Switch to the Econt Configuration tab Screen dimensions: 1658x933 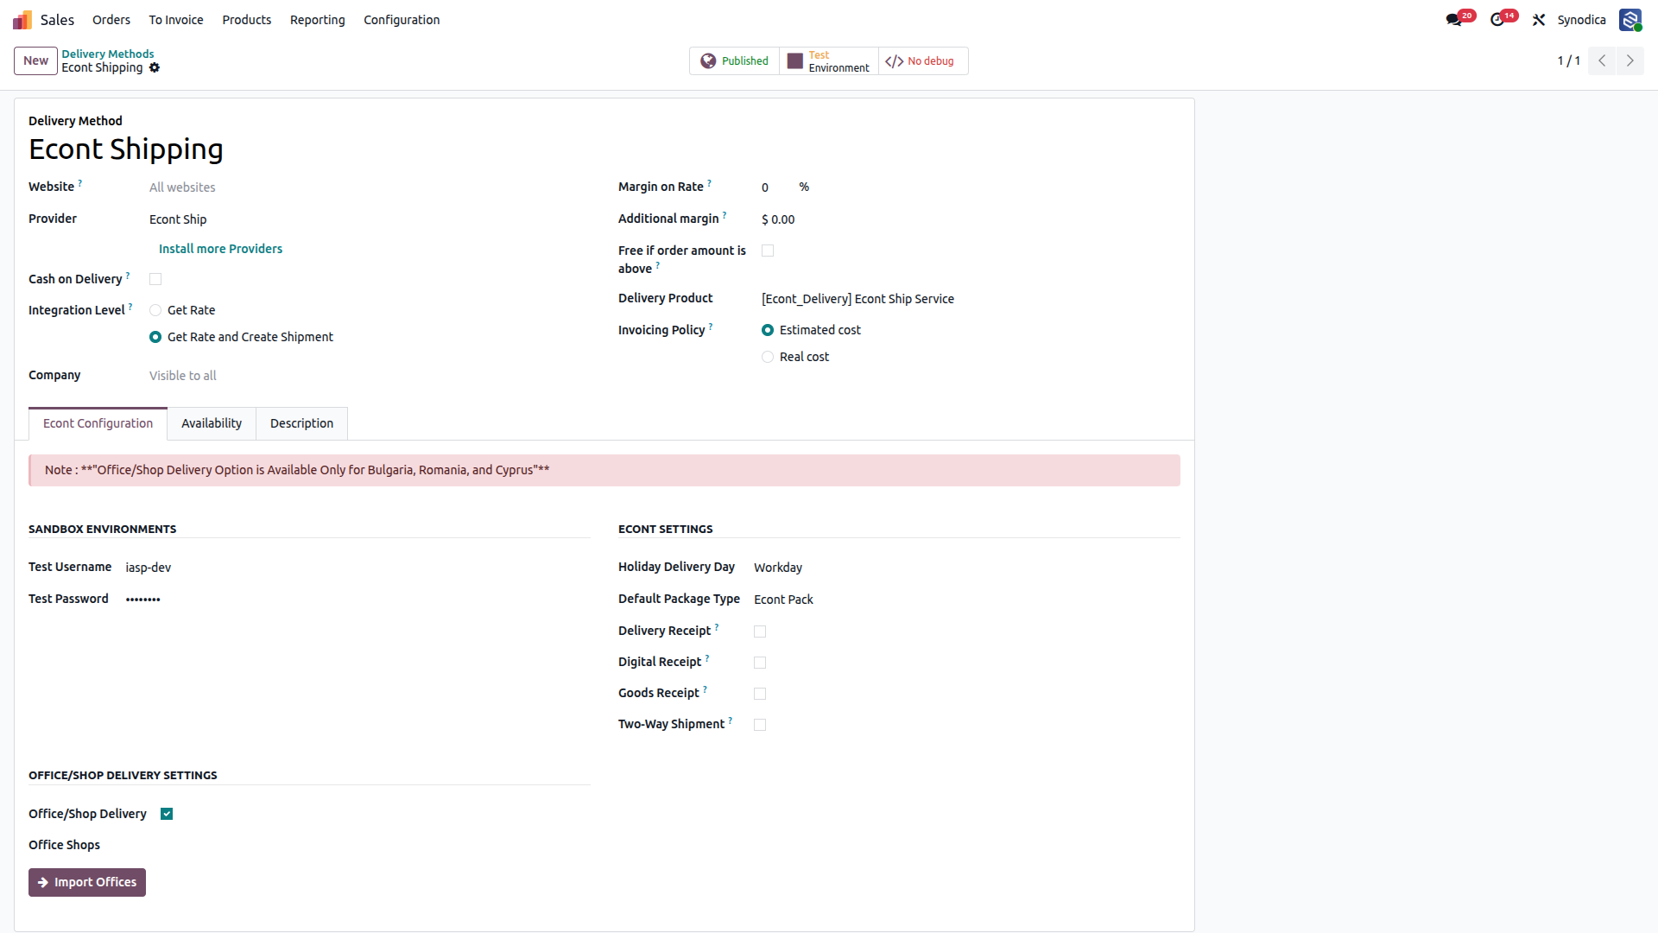(98, 423)
